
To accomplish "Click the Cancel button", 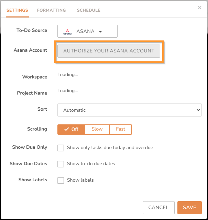I will coord(158,208).
